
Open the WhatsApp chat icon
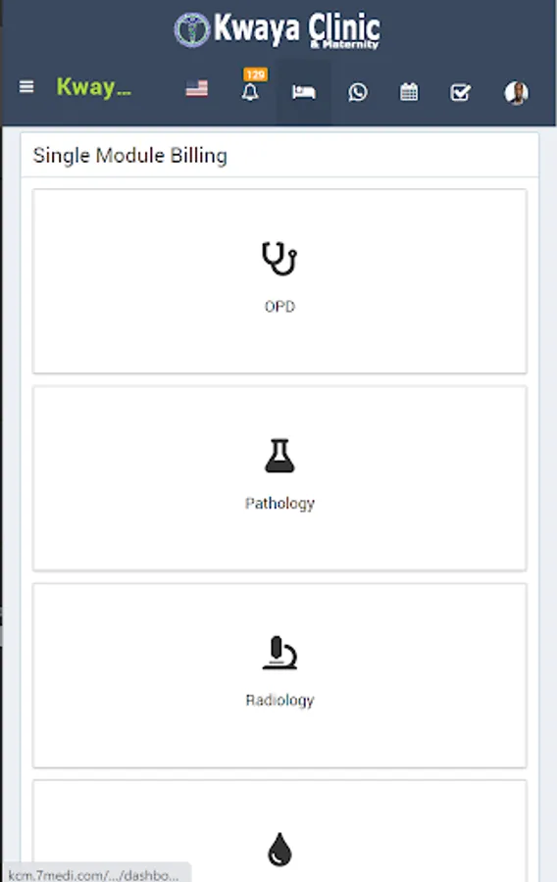pos(358,92)
